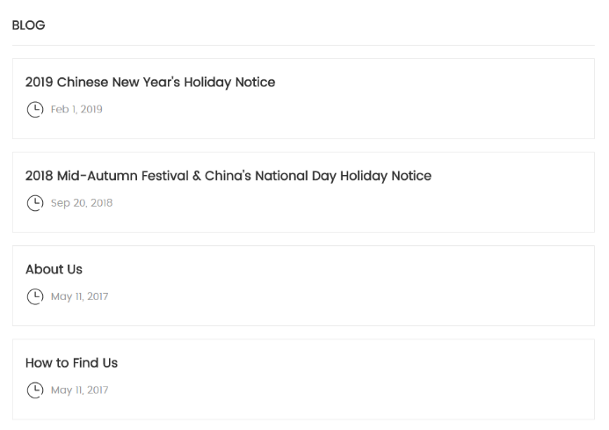The height and width of the screenshot is (430, 609).
Task: Click the Feb 1, 2019 date text
Action: (x=76, y=110)
